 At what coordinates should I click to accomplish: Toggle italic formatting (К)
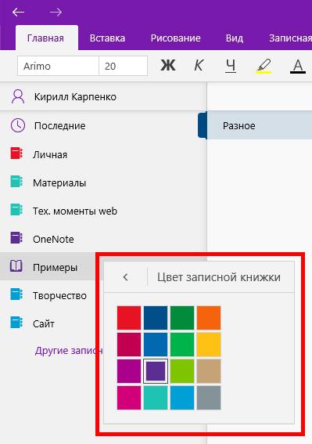(199, 66)
